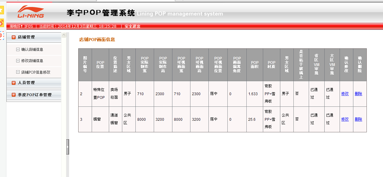Click sidebar scrollbar up arrow

click(64, 35)
